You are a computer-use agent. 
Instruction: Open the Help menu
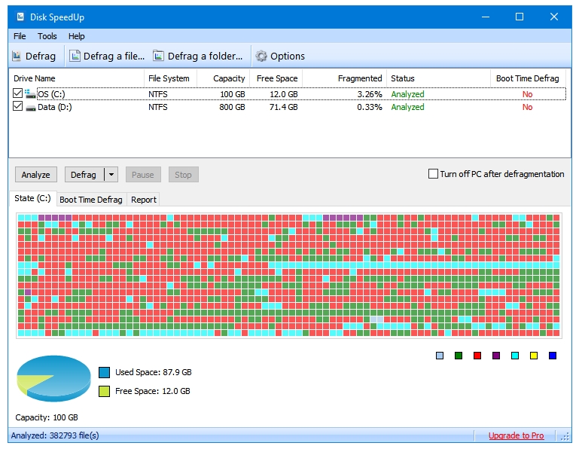(x=77, y=36)
